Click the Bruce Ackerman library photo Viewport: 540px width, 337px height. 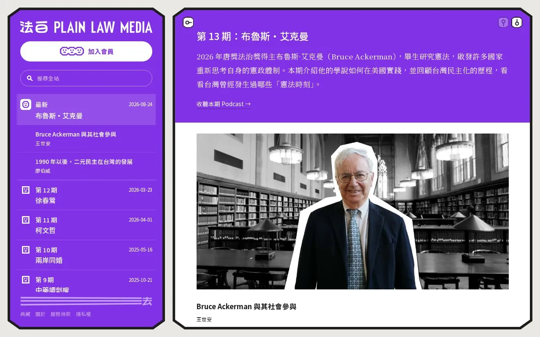[x=353, y=211]
